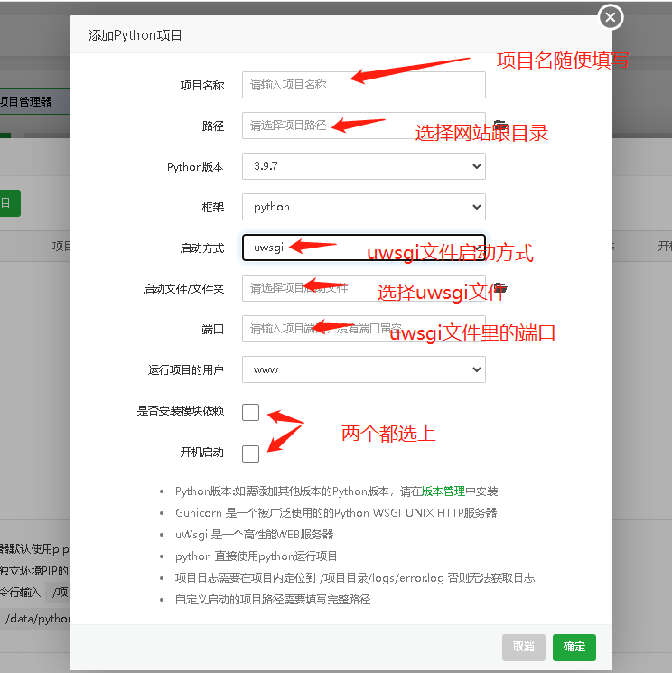Screen dimensions: 672x673
Task: Open the 启动方式 dropdown showing uwsgi
Action: pos(363,248)
